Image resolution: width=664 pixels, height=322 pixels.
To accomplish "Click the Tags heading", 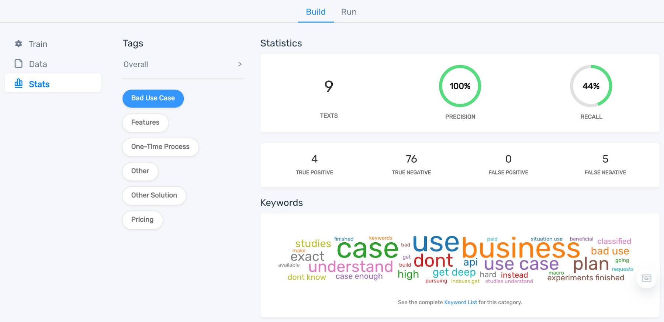I will click(133, 44).
